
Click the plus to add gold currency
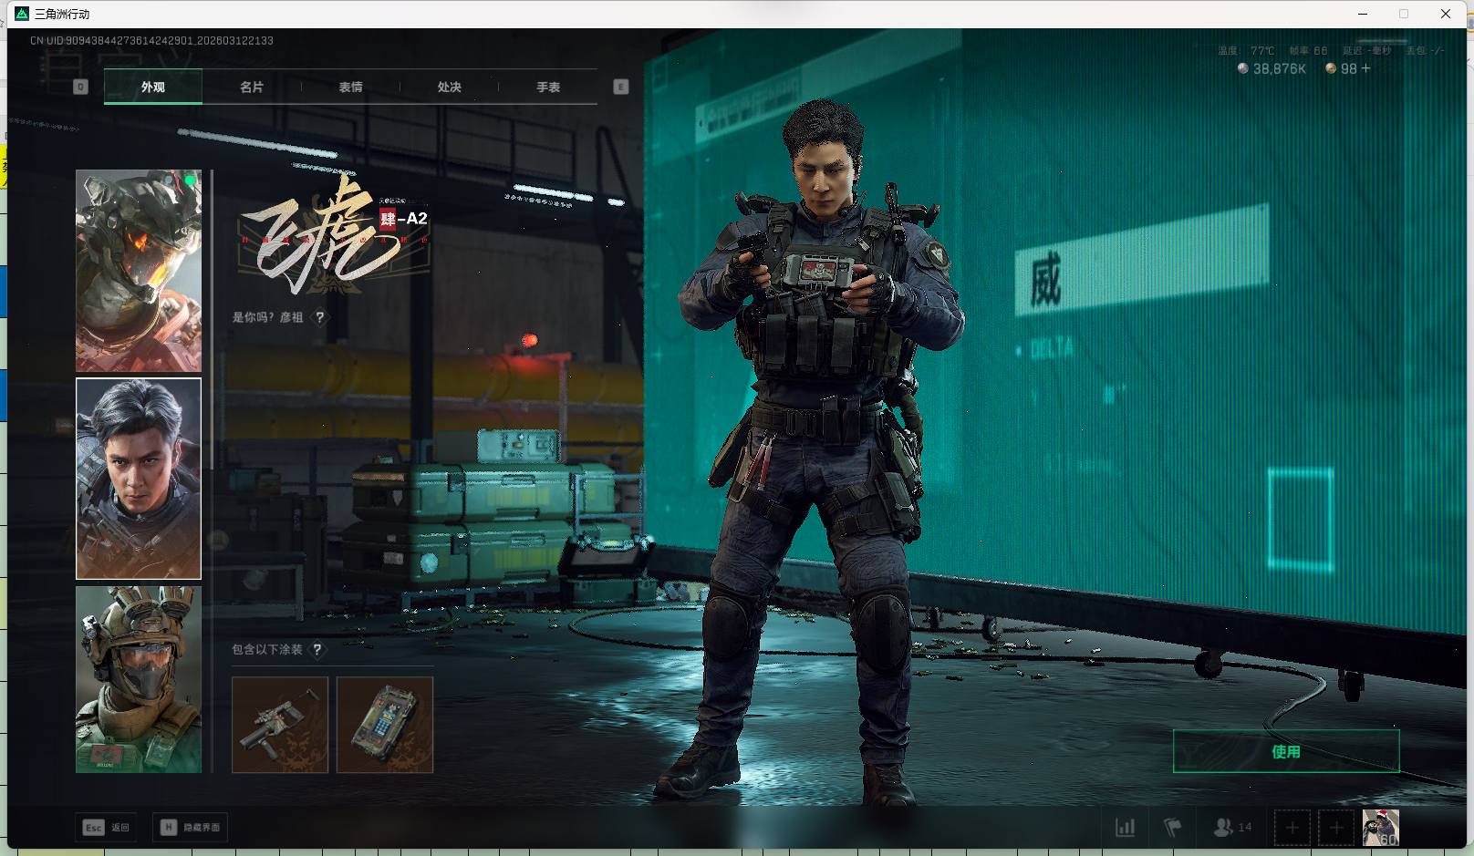click(x=1365, y=68)
